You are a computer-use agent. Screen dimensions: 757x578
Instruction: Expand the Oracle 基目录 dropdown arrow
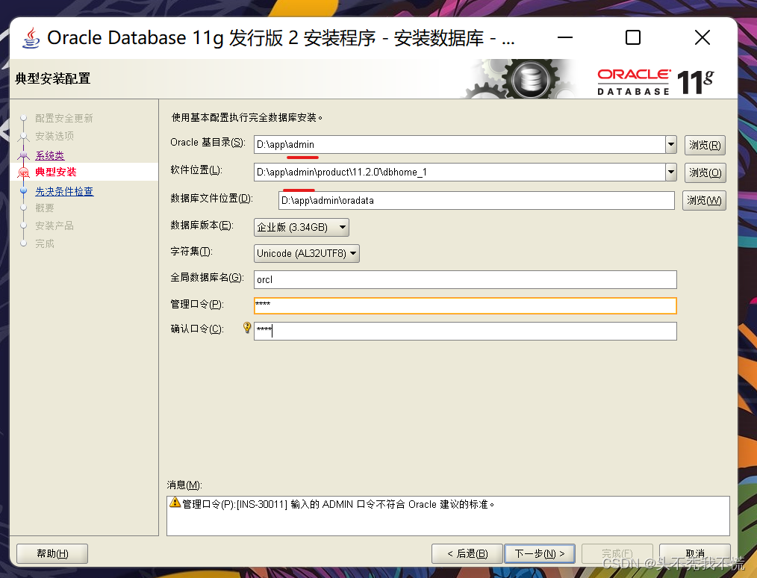point(670,144)
